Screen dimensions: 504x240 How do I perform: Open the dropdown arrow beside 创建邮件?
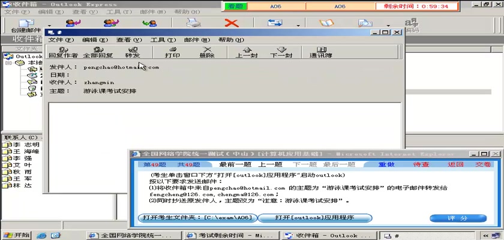(x=49, y=26)
